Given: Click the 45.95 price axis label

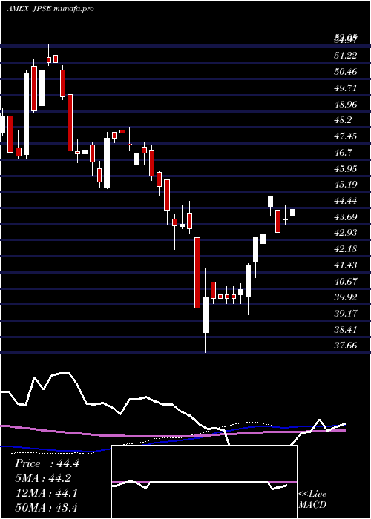Looking at the screenshot, I should point(345,169).
